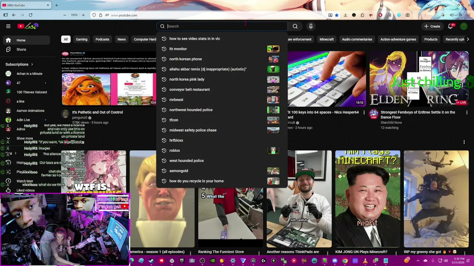474x266 pixels.
Task: Click the camera screenshot toolbar icon
Action: pos(408,15)
